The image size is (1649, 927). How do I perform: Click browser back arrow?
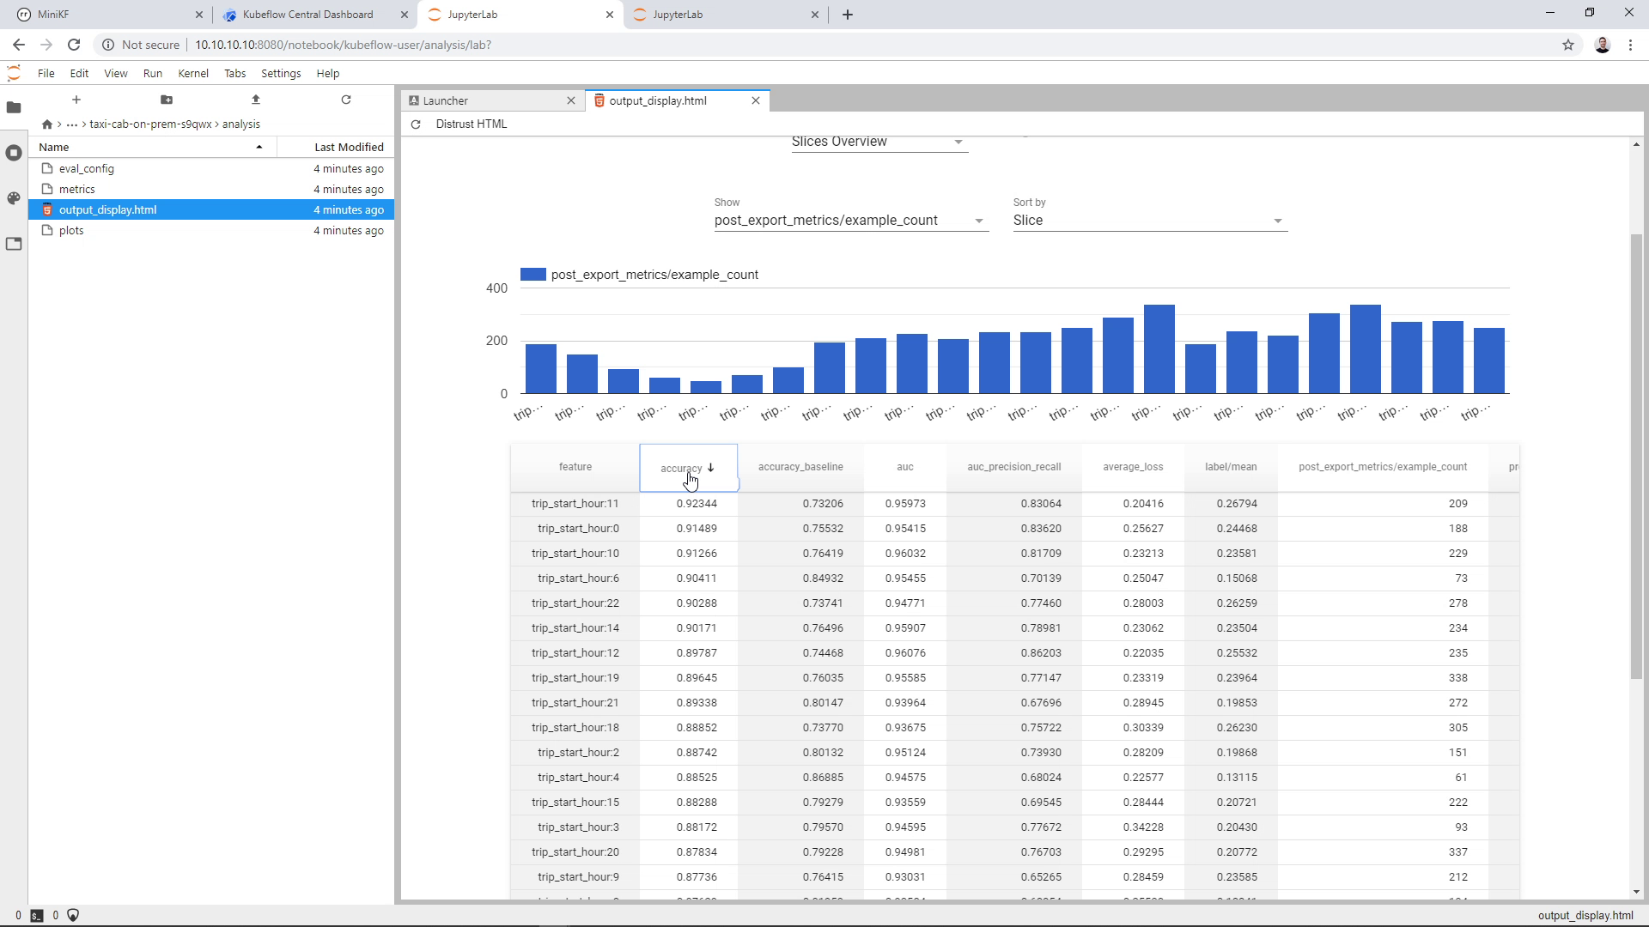pyautogui.click(x=19, y=45)
